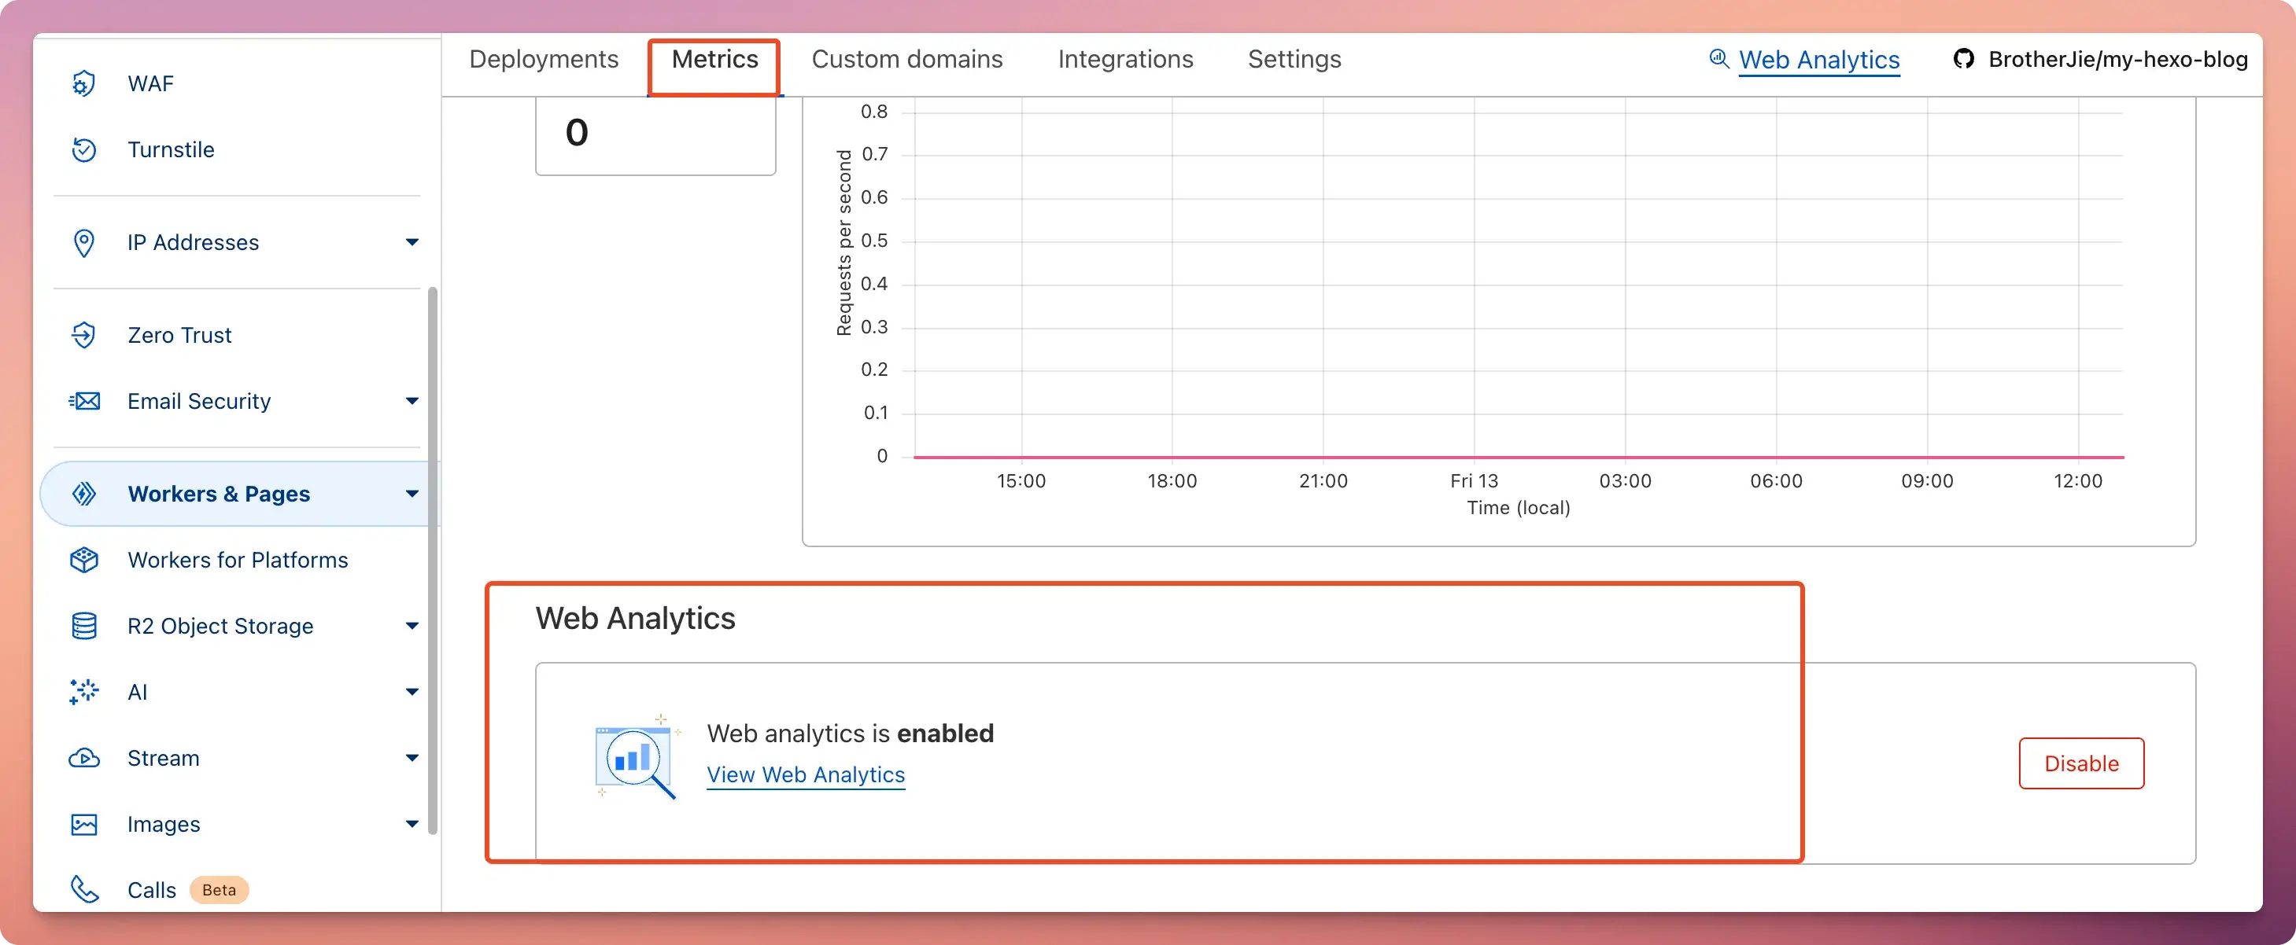Click the "0" metric value box
Image resolution: width=2296 pixels, height=945 pixels.
655,135
